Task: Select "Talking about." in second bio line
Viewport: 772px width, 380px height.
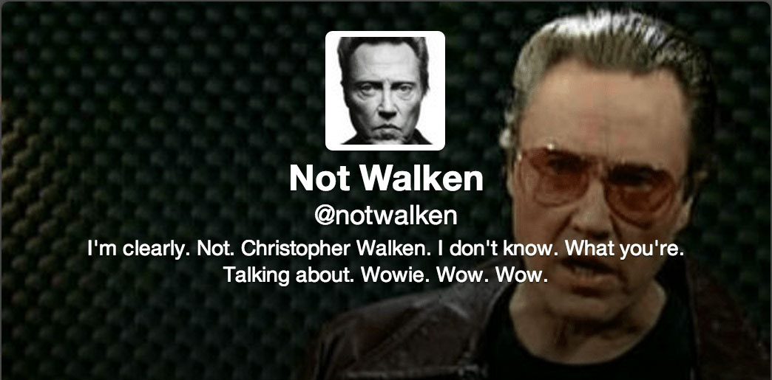Action: coord(288,275)
